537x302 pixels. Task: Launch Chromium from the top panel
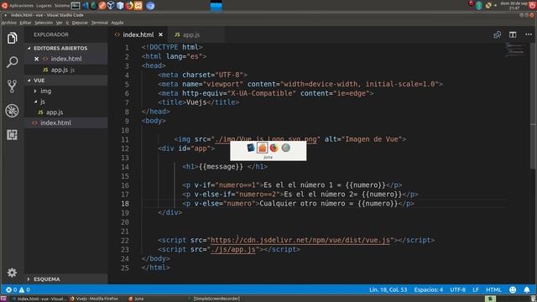(150, 6)
